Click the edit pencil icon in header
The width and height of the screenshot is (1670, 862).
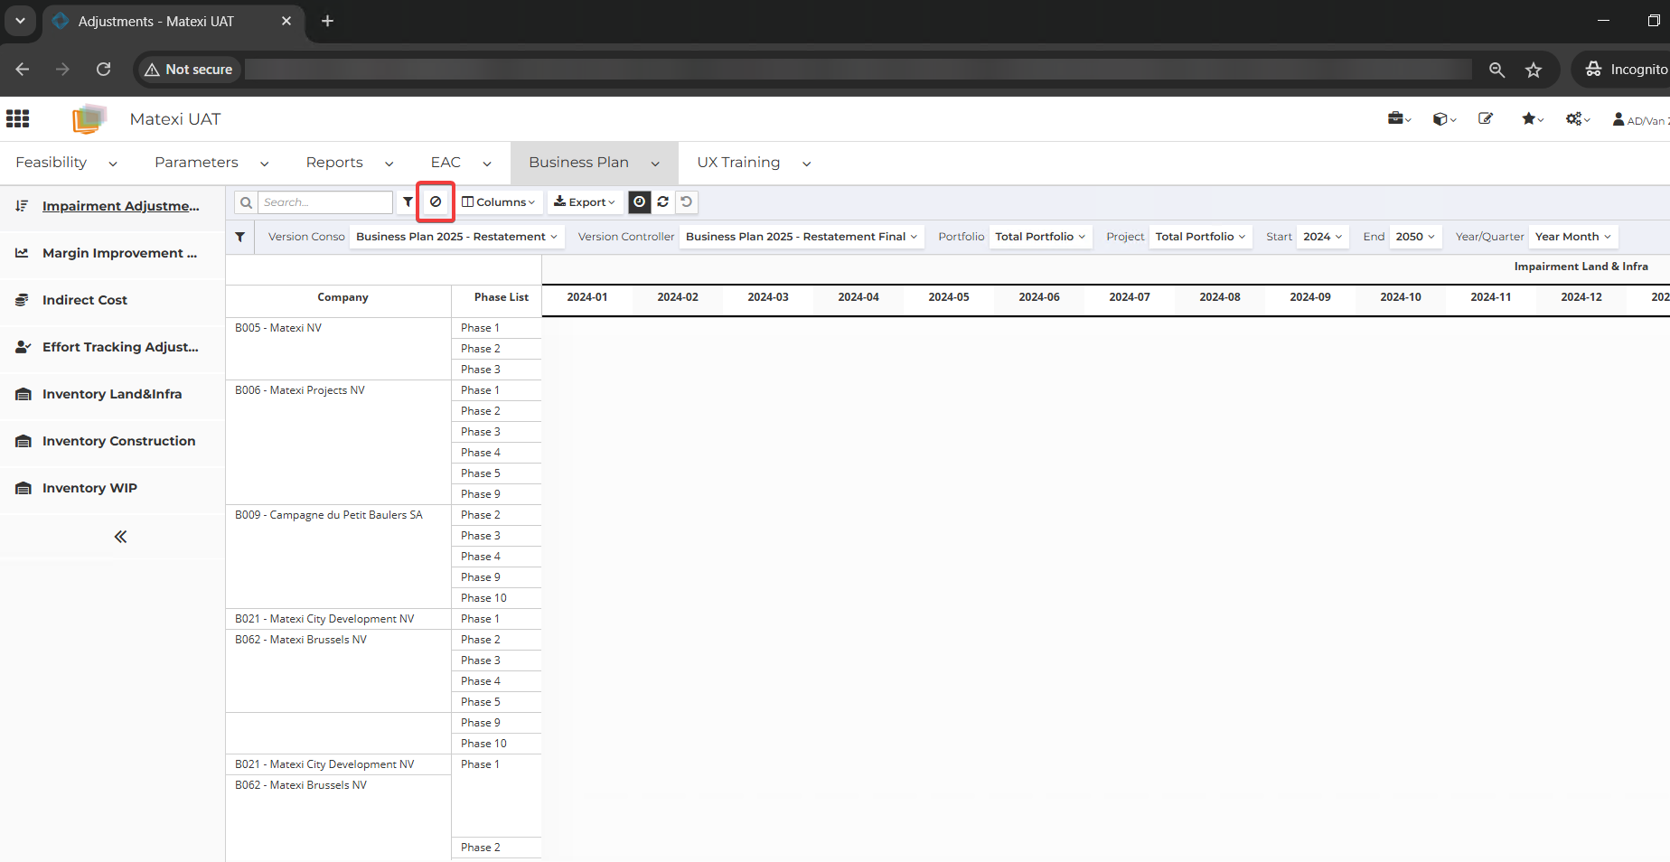click(1486, 118)
